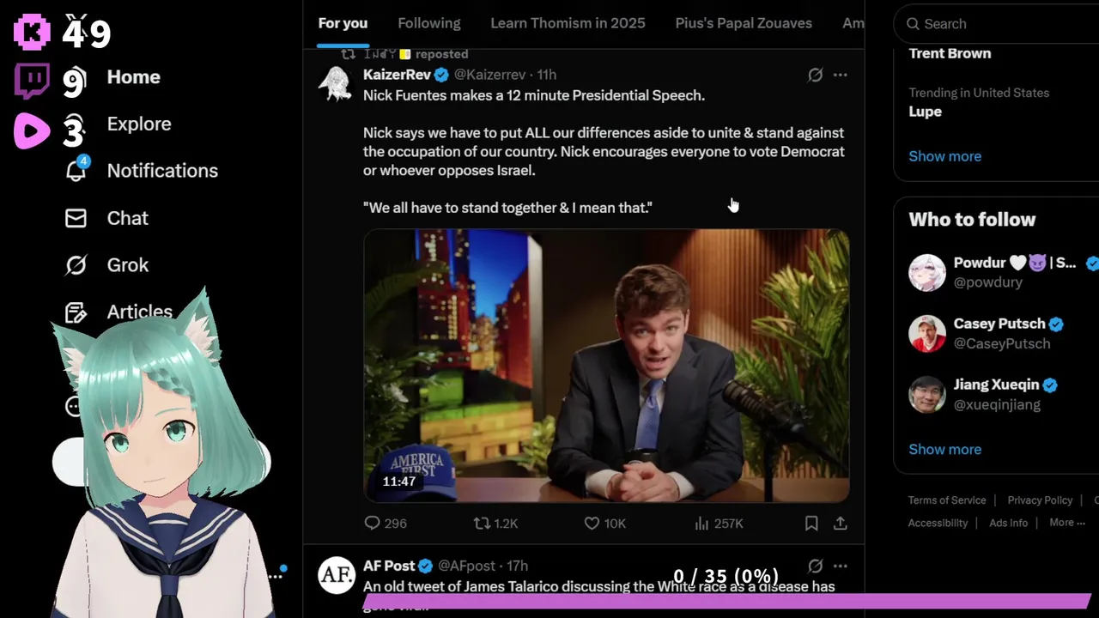Bookmark the KaizerRev post
Screen dimensions: 1099x618
tap(811, 523)
